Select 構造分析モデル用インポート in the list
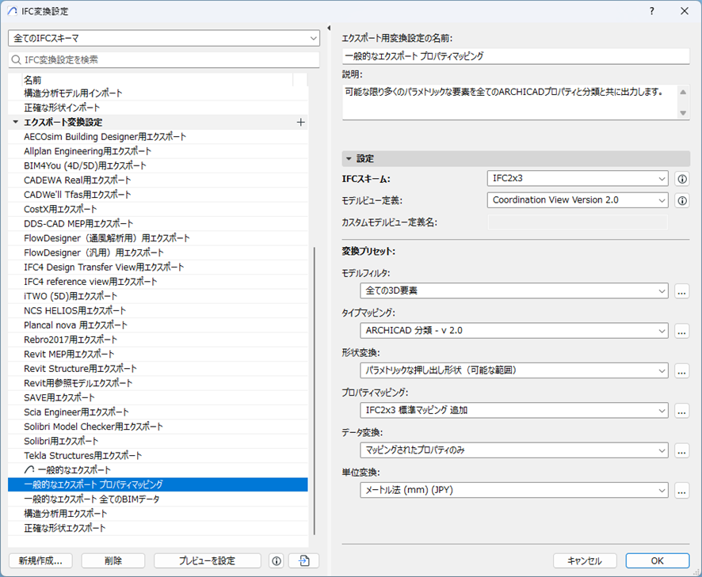702x577 pixels. [158, 93]
